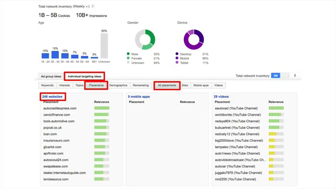This screenshot has height=189, width=336.
Task: Click the Female legend color dot
Action: point(128,58)
